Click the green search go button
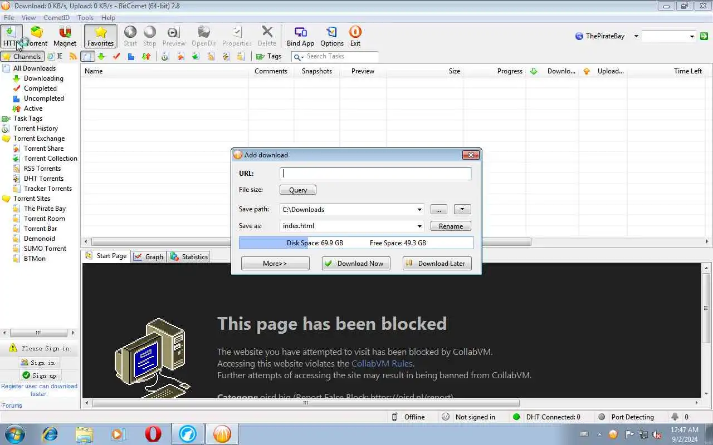Image resolution: width=713 pixels, height=445 pixels. [x=704, y=36]
